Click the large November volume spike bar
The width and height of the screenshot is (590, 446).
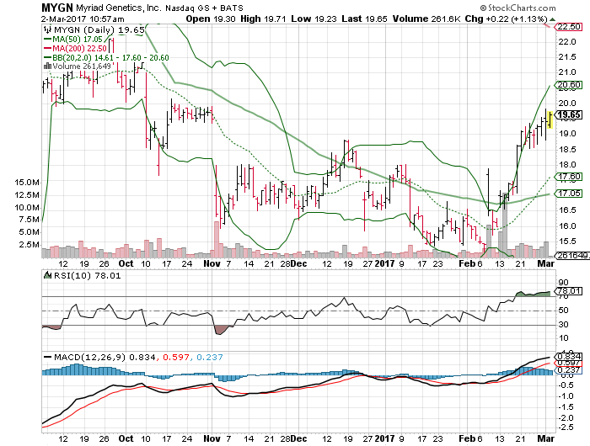click(217, 239)
